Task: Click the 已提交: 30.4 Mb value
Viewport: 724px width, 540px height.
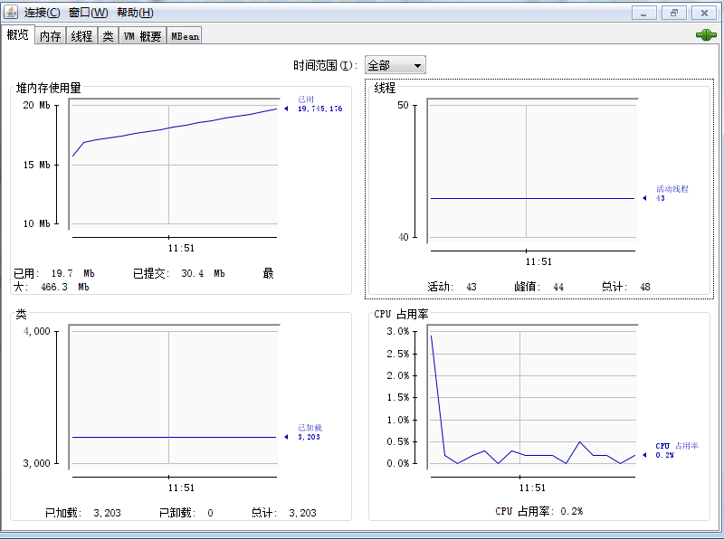Action: [178, 273]
